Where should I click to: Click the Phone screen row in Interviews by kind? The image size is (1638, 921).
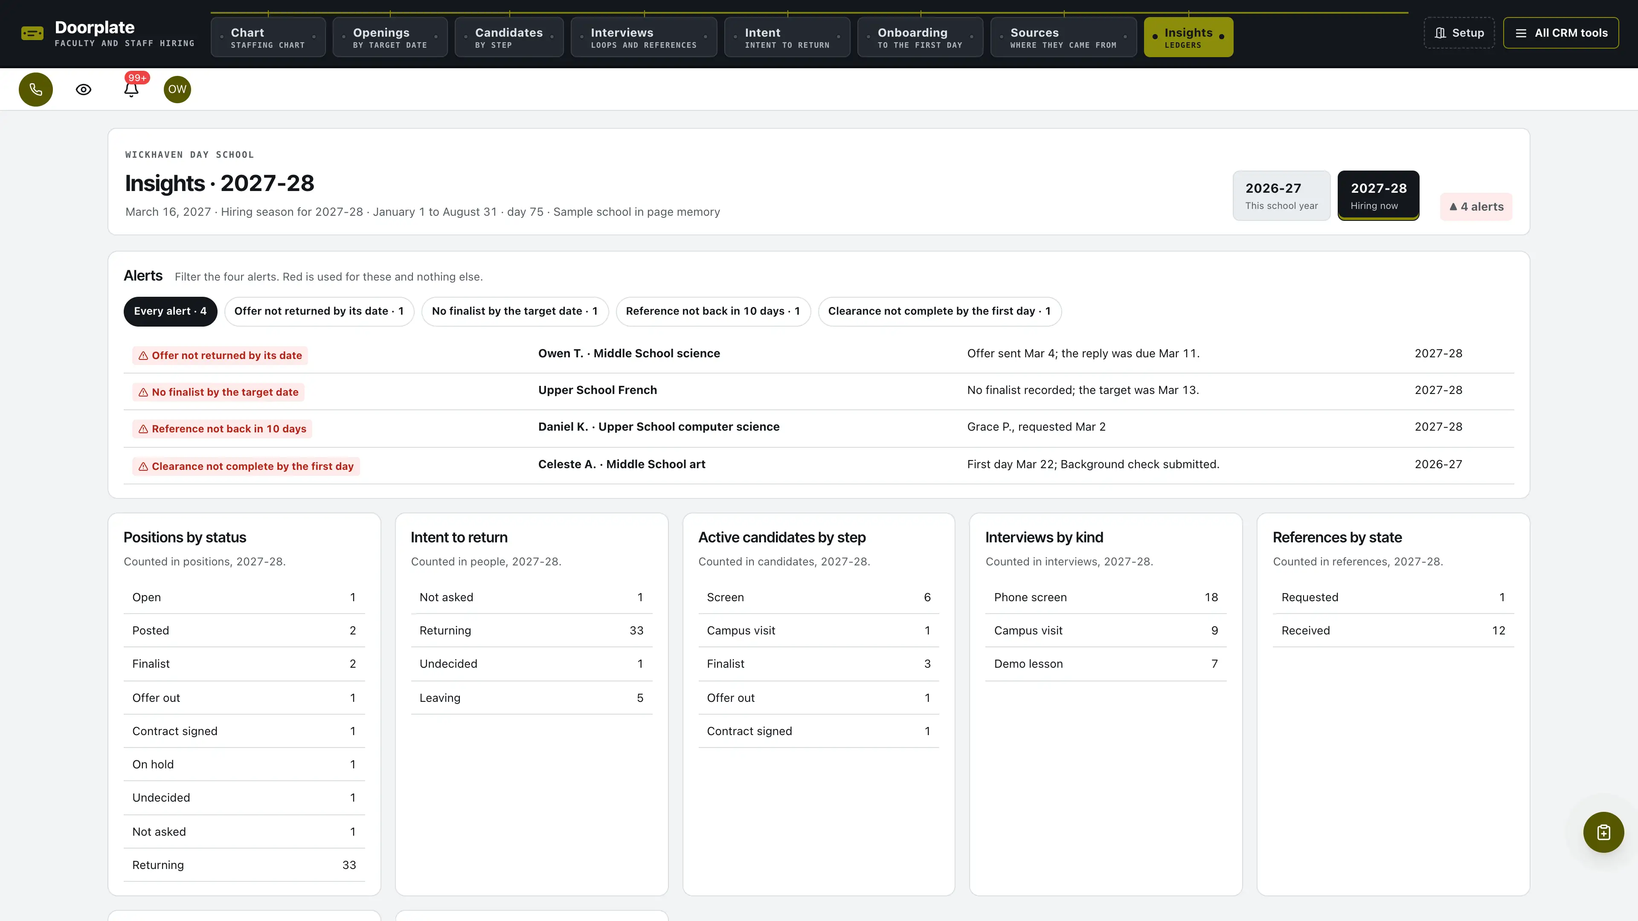point(1106,597)
